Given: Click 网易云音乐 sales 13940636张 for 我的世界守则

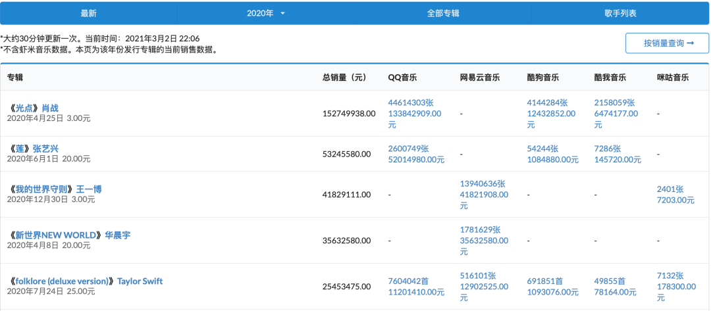Looking at the screenshot, I should [x=483, y=183].
